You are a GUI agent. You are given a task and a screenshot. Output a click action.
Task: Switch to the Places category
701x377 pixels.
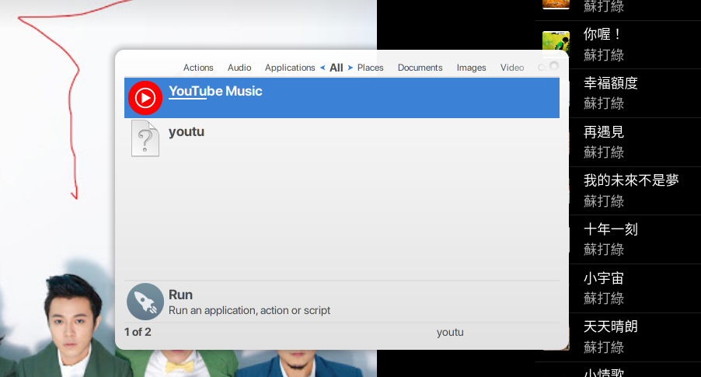(x=370, y=68)
